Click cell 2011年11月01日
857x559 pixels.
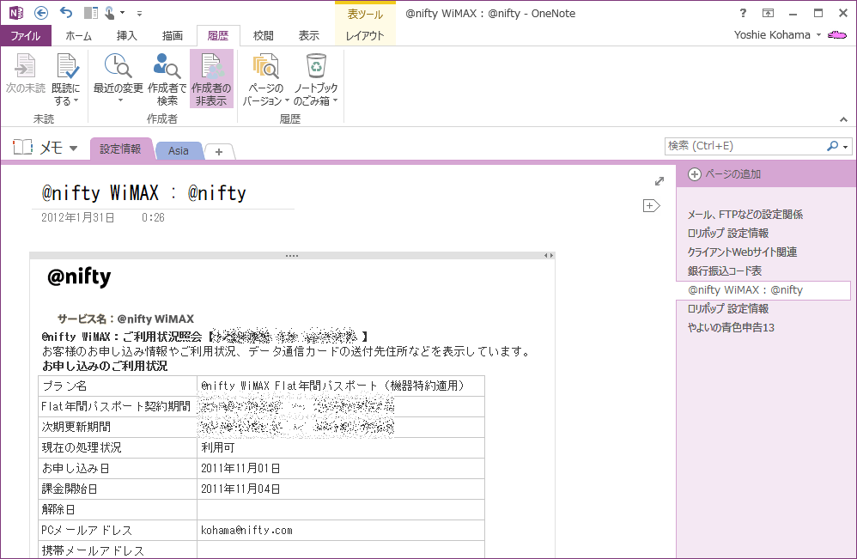(x=341, y=469)
